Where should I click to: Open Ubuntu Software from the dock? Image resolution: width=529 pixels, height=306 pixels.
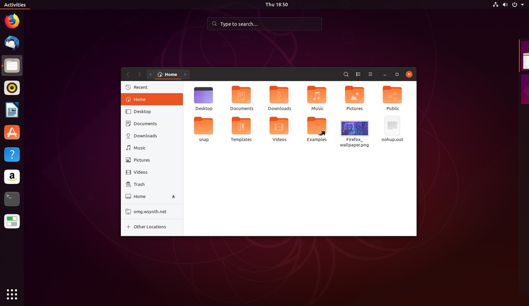click(12, 132)
